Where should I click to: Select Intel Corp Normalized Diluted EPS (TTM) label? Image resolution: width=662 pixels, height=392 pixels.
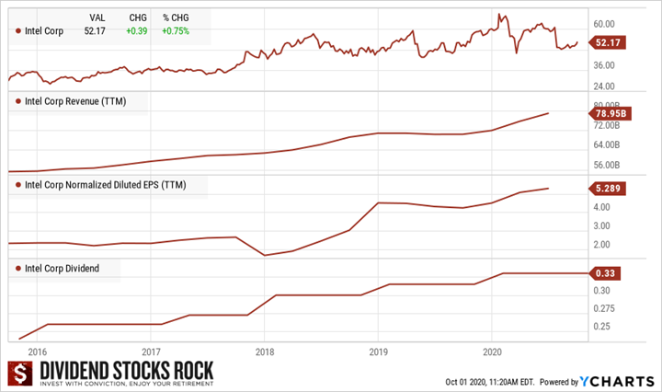pos(105,185)
